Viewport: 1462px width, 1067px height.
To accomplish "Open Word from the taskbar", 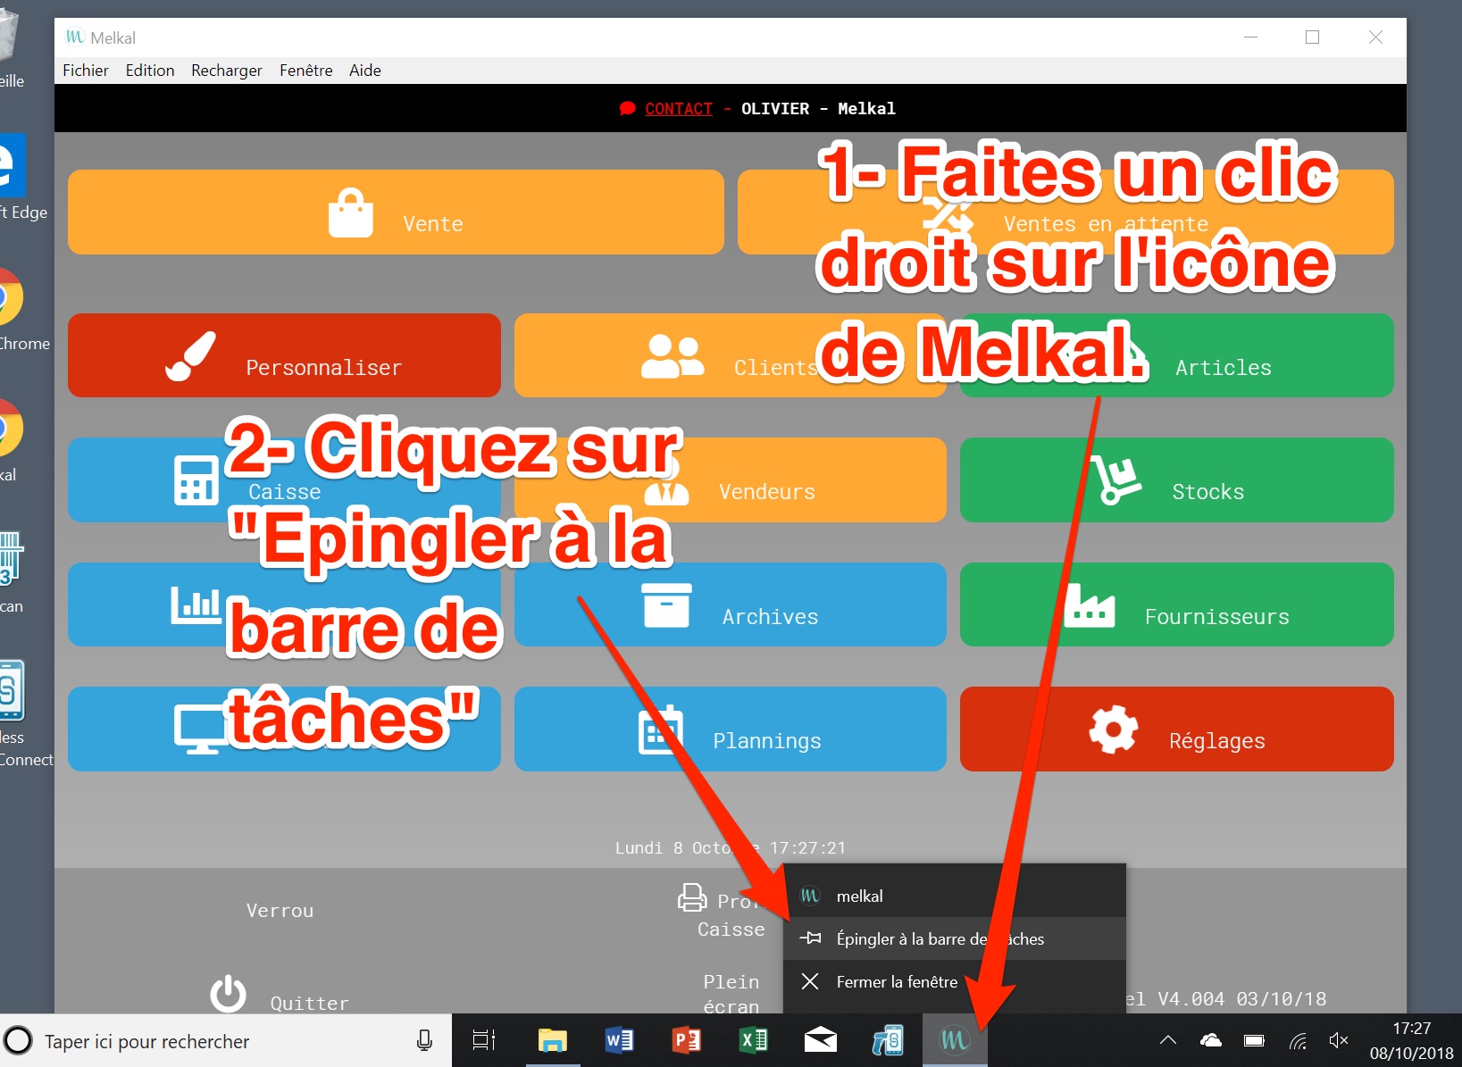I will pyautogui.click(x=620, y=1040).
